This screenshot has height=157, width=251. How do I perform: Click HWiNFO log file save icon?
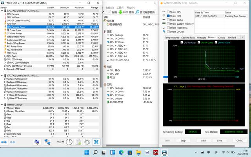[78, 142]
